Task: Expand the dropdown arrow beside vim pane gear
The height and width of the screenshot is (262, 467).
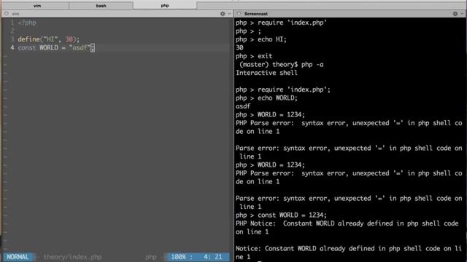Action: (229, 14)
